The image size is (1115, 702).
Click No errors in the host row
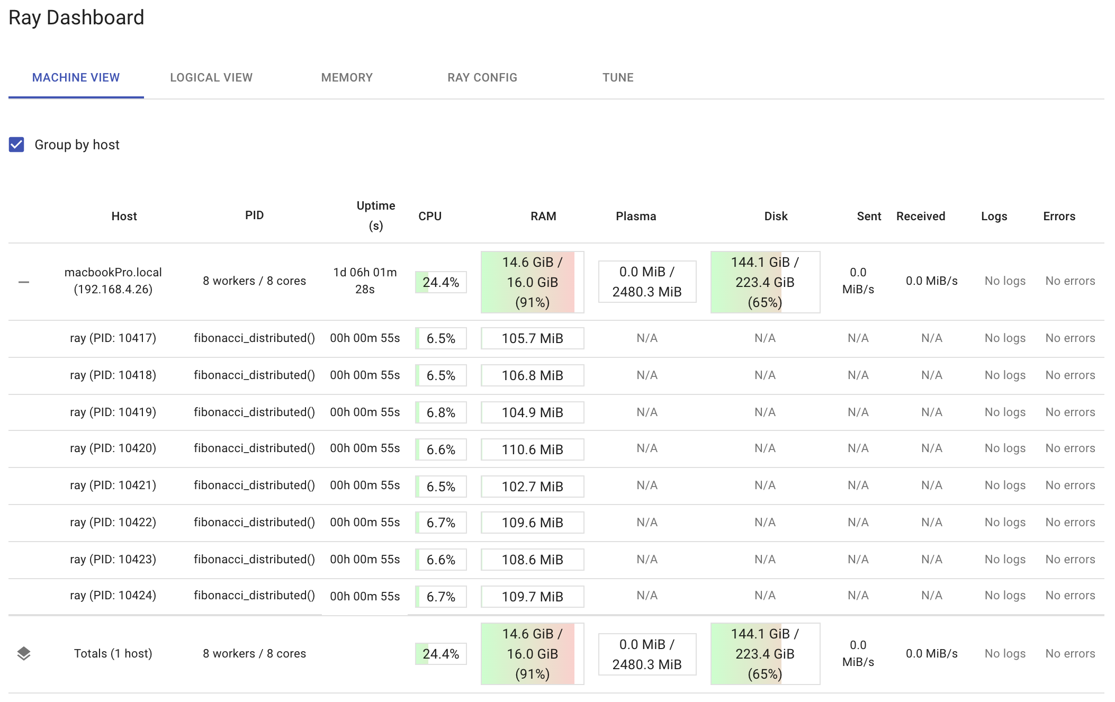click(x=1070, y=281)
